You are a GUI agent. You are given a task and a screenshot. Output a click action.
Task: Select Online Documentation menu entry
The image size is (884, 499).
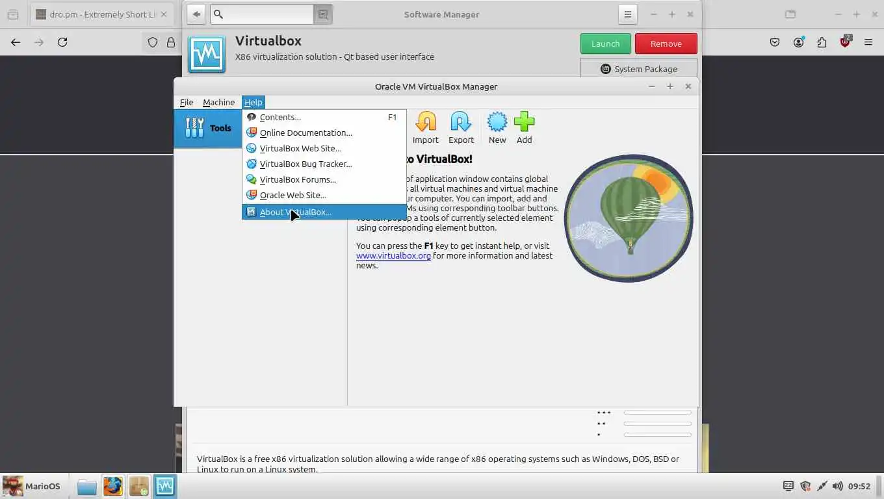point(324,133)
